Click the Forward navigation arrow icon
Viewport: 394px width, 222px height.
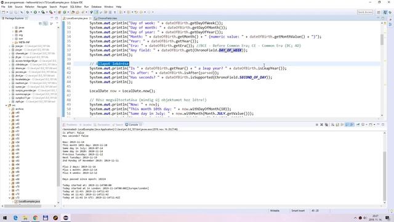click(x=149, y=12)
